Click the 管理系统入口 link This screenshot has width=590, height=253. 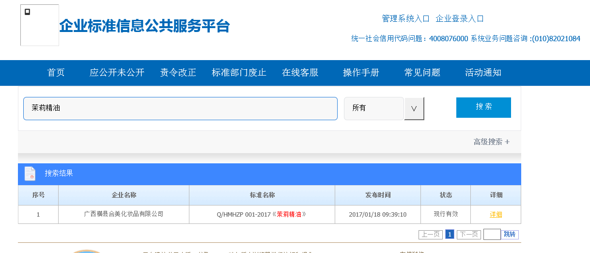click(405, 19)
